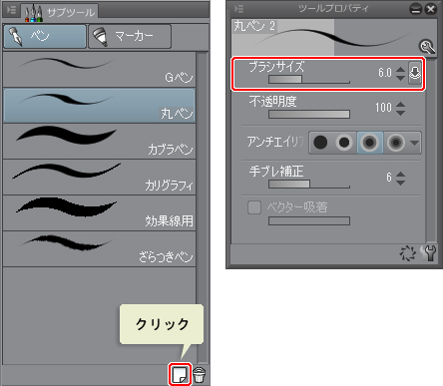The image size is (443, 386).
Task: Click the new sub tool copy icon
Action: 180,375
